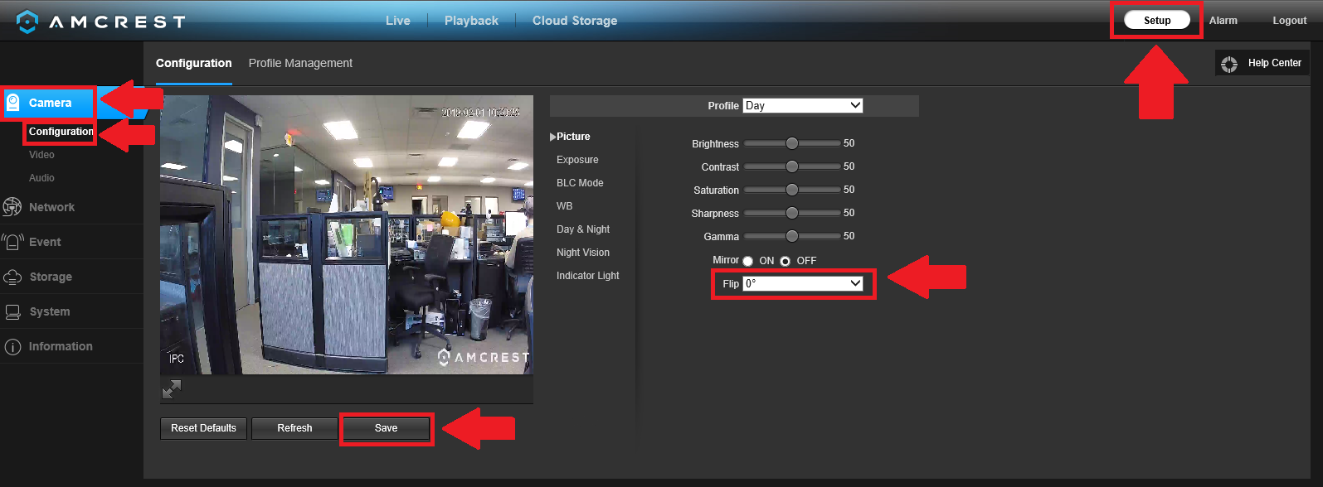Turn Mirror ON

pyautogui.click(x=748, y=261)
